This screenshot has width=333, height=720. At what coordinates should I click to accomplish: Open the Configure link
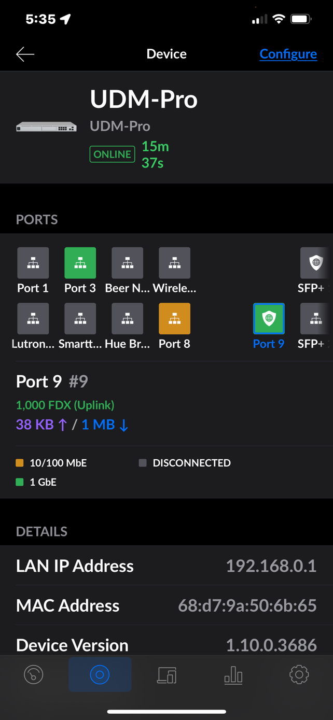click(288, 54)
